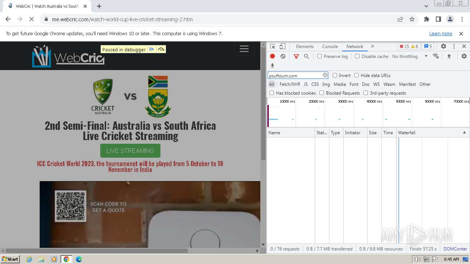This screenshot has height=264, width=470.
Task: Filter requests by Fetch/XHR
Action: tap(290, 84)
